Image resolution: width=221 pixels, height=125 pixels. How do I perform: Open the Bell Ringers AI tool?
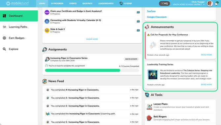pos(180,118)
